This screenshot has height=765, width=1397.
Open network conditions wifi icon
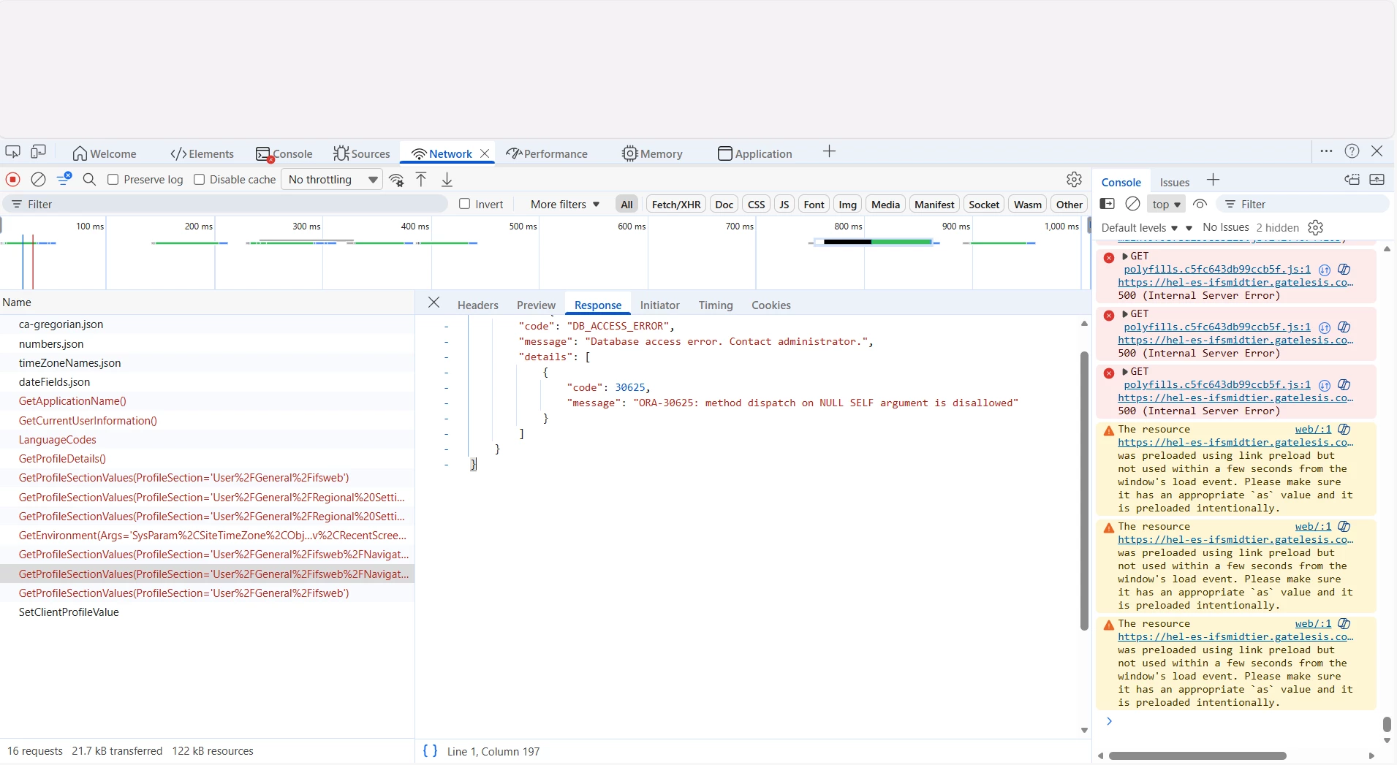[396, 180]
